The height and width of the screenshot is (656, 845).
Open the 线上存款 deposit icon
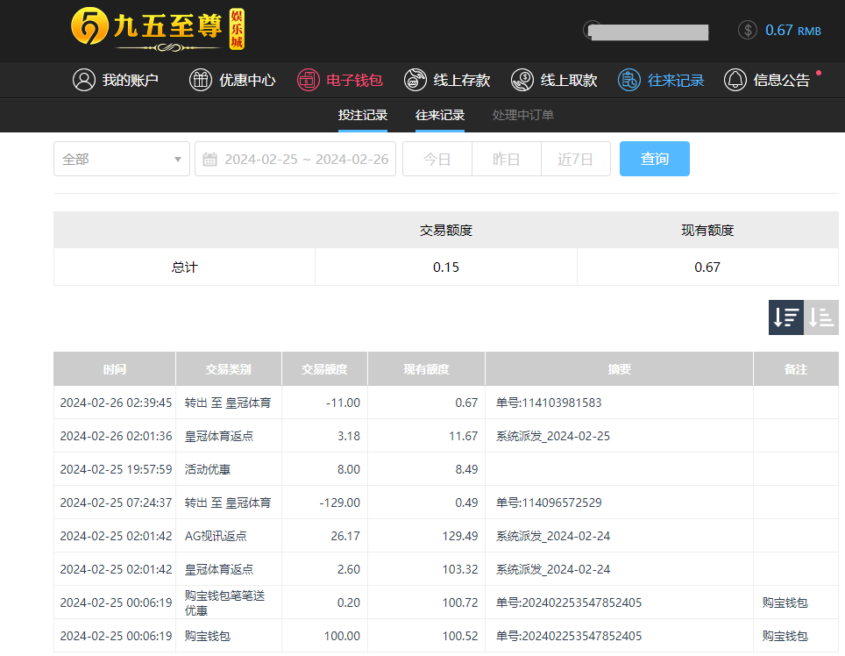point(415,80)
